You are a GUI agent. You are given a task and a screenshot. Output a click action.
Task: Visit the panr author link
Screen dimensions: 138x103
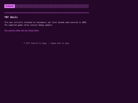67,43
